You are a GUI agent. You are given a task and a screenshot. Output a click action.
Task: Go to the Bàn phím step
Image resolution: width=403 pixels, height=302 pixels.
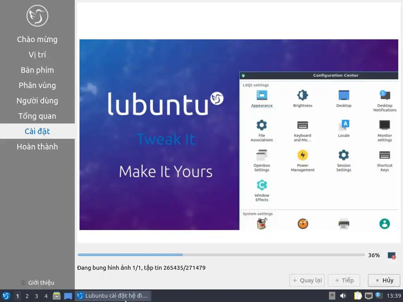pos(37,70)
